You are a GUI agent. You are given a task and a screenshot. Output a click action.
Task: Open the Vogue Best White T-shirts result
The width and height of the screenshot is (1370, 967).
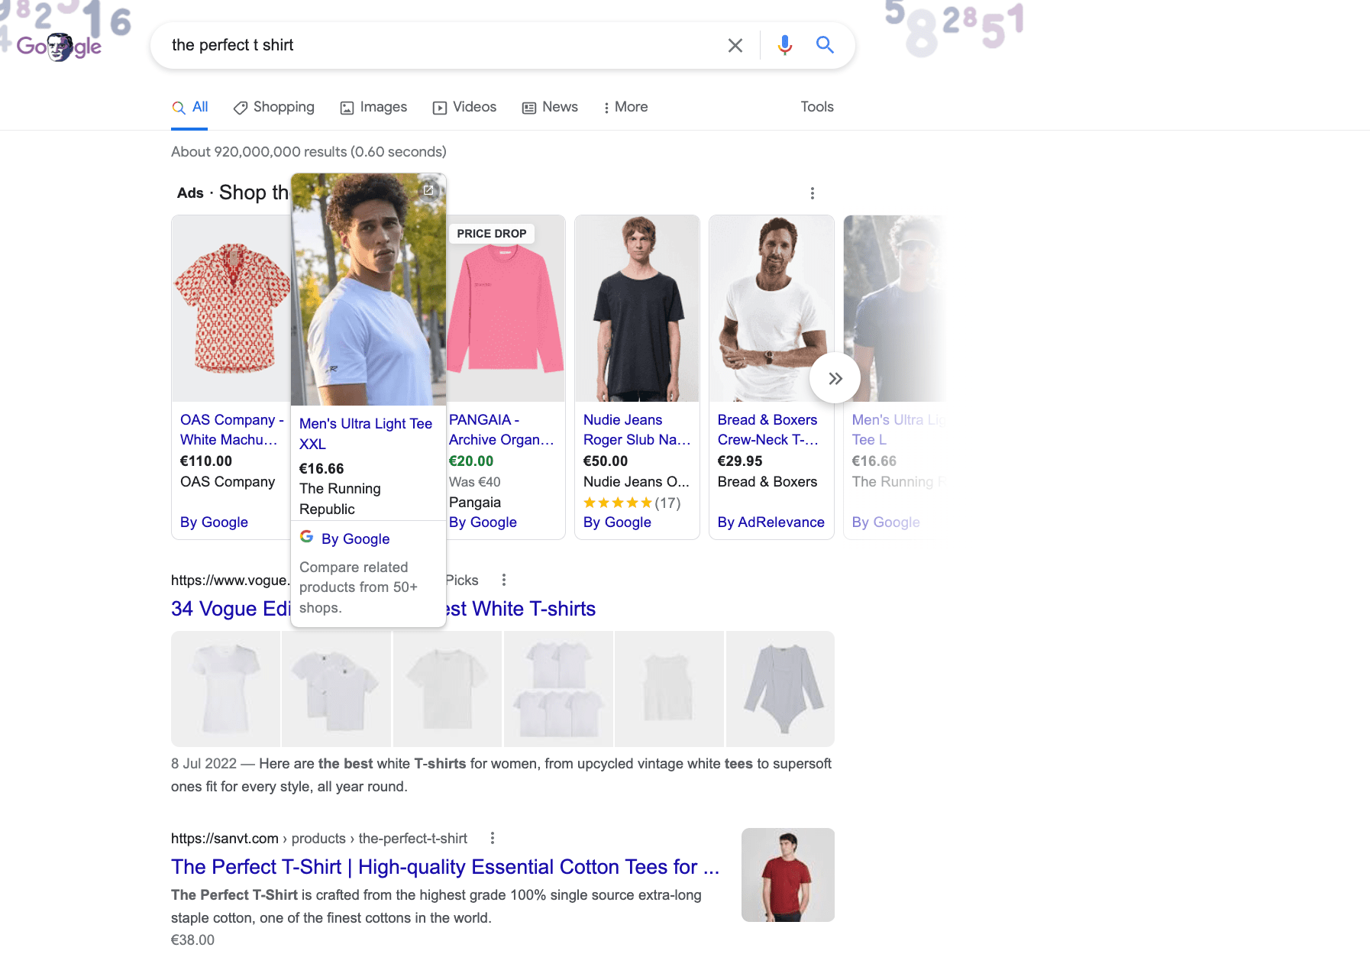tap(383, 609)
